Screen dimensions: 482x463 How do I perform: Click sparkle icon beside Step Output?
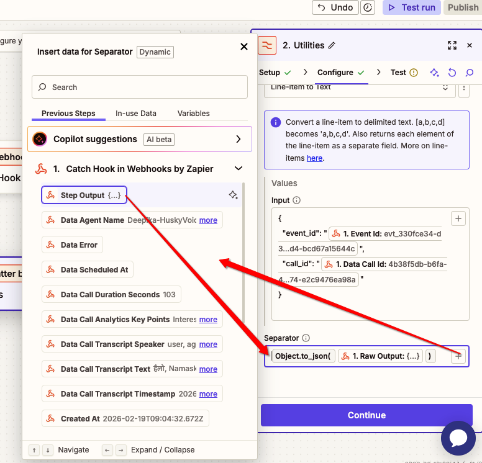(234, 196)
